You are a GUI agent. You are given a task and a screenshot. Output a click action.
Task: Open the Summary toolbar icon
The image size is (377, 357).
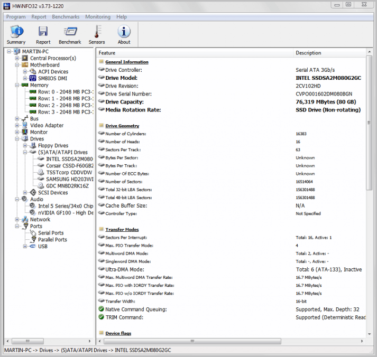16,35
